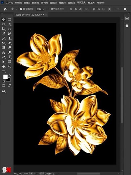Open the gear settings in options bar
The height and width of the screenshot is (175, 131).
125,9
